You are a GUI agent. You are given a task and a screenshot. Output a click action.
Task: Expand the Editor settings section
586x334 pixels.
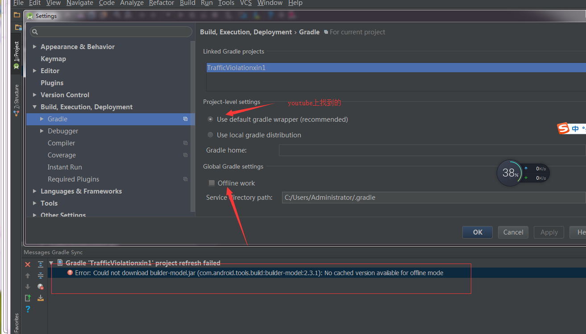point(35,71)
